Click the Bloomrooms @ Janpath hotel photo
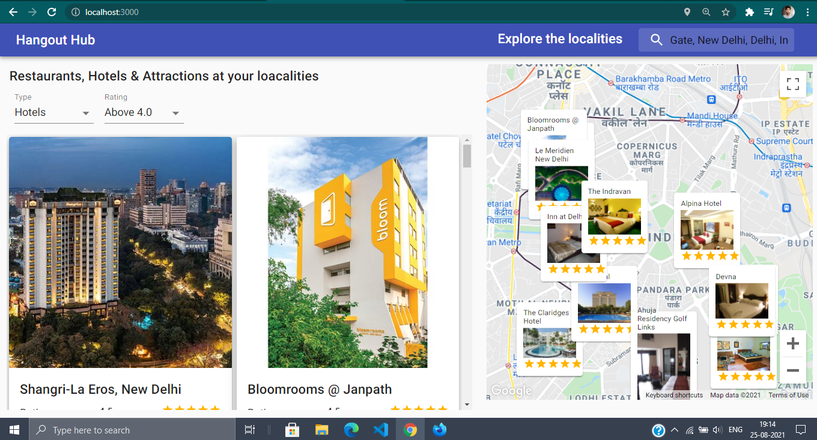This screenshot has width=817, height=440. [x=348, y=252]
